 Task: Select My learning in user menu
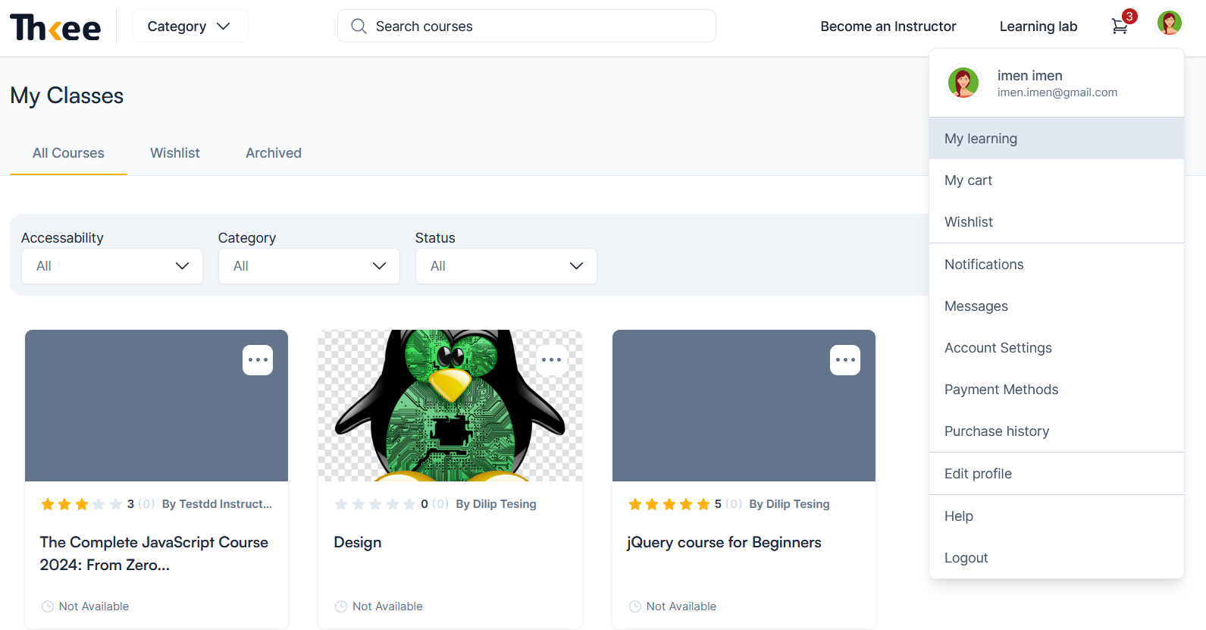tap(1057, 138)
